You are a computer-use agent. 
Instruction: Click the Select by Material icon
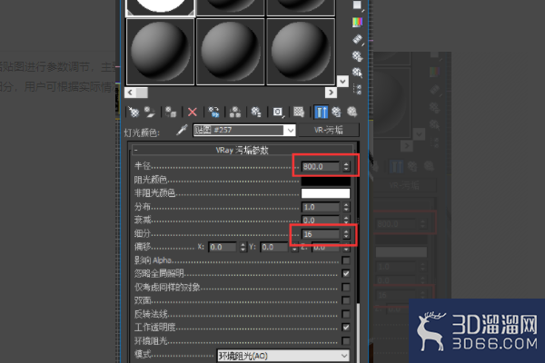(x=357, y=73)
